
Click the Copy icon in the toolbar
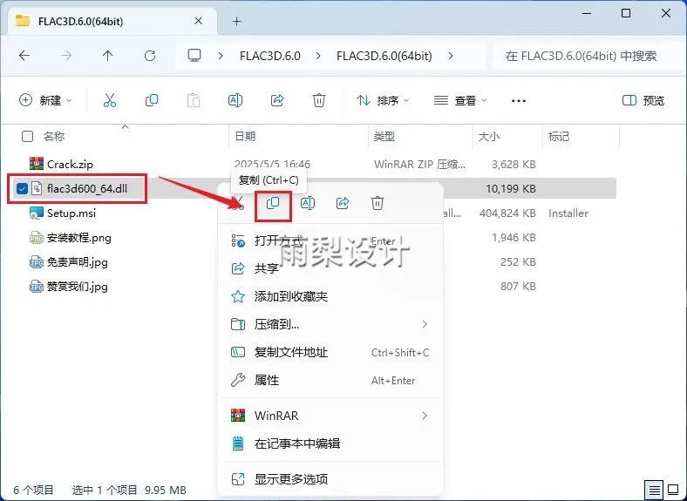click(152, 100)
